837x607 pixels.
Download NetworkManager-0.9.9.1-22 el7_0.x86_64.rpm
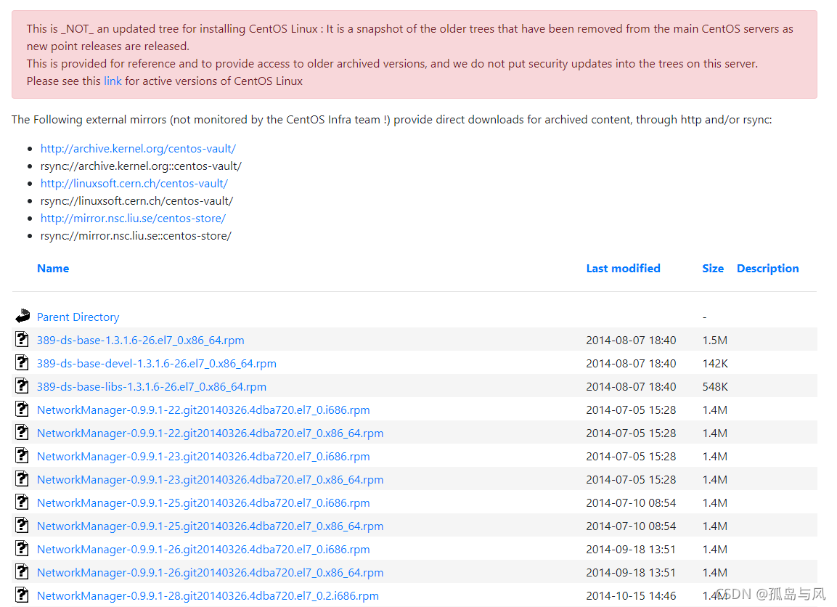pyautogui.click(x=210, y=433)
